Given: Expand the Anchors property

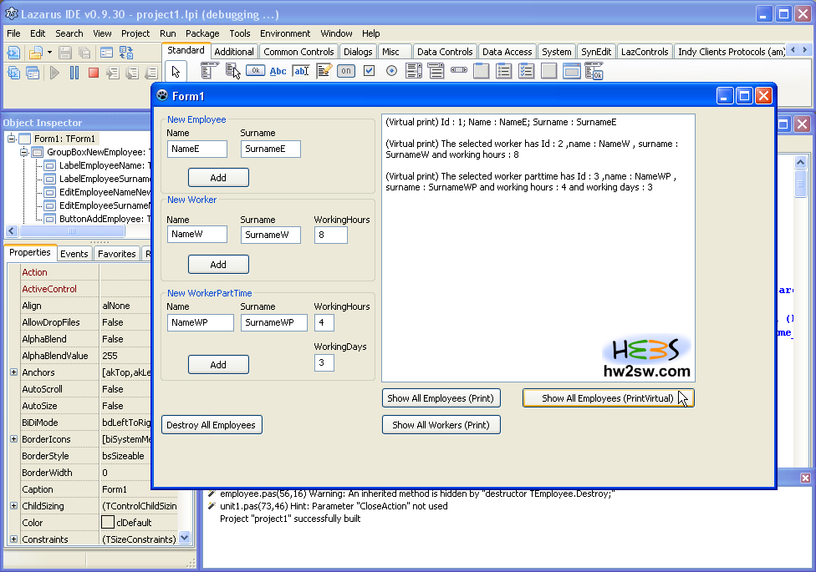Looking at the screenshot, I should click(x=13, y=372).
